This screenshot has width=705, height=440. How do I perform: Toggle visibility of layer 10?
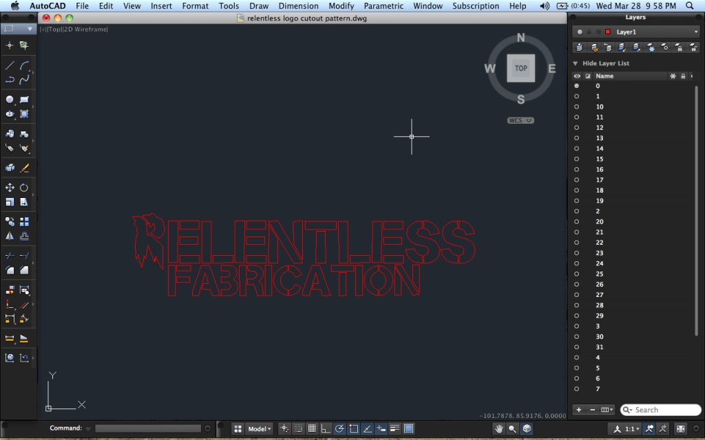tap(576, 107)
